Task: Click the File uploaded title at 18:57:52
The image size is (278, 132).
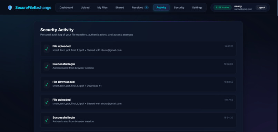Action: coord(61,100)
